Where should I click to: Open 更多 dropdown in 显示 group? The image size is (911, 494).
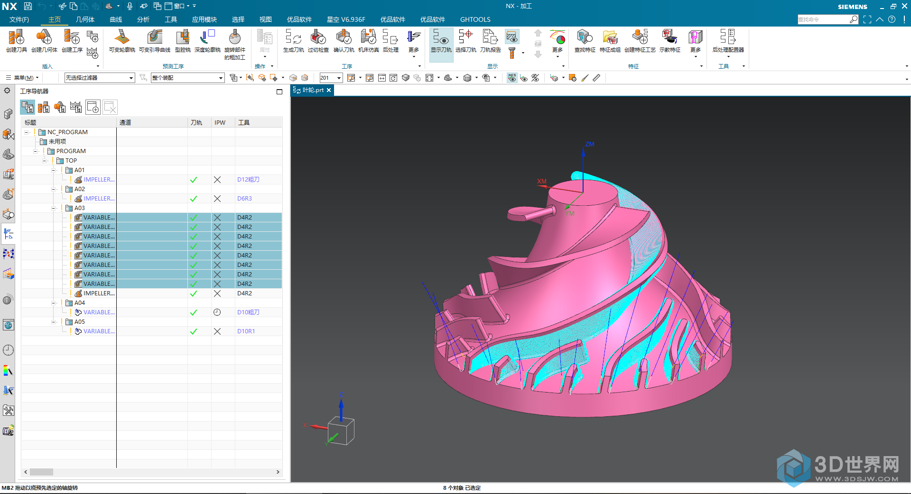point(558,44)
